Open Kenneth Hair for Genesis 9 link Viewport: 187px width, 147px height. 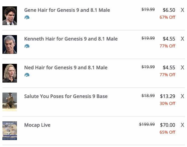pyautogui.click(x=71, y=39)
